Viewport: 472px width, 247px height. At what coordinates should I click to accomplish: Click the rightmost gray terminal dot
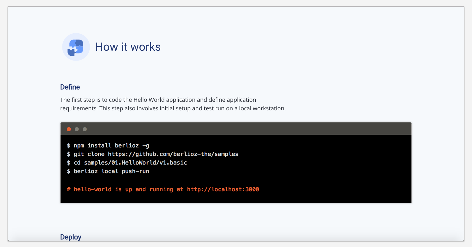pyautogui.click(x=85, y=129)
